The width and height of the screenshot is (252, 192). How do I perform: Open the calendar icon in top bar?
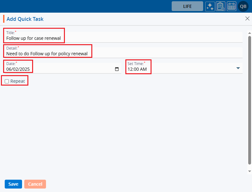tap(232, 6)
